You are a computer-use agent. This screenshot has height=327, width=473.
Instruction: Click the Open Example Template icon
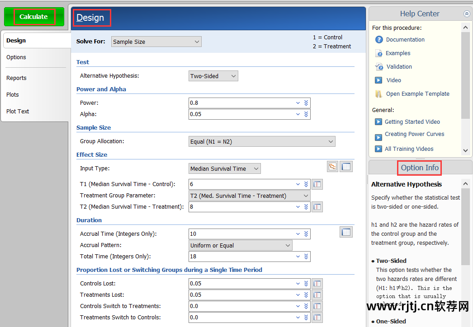pos(379,94)
